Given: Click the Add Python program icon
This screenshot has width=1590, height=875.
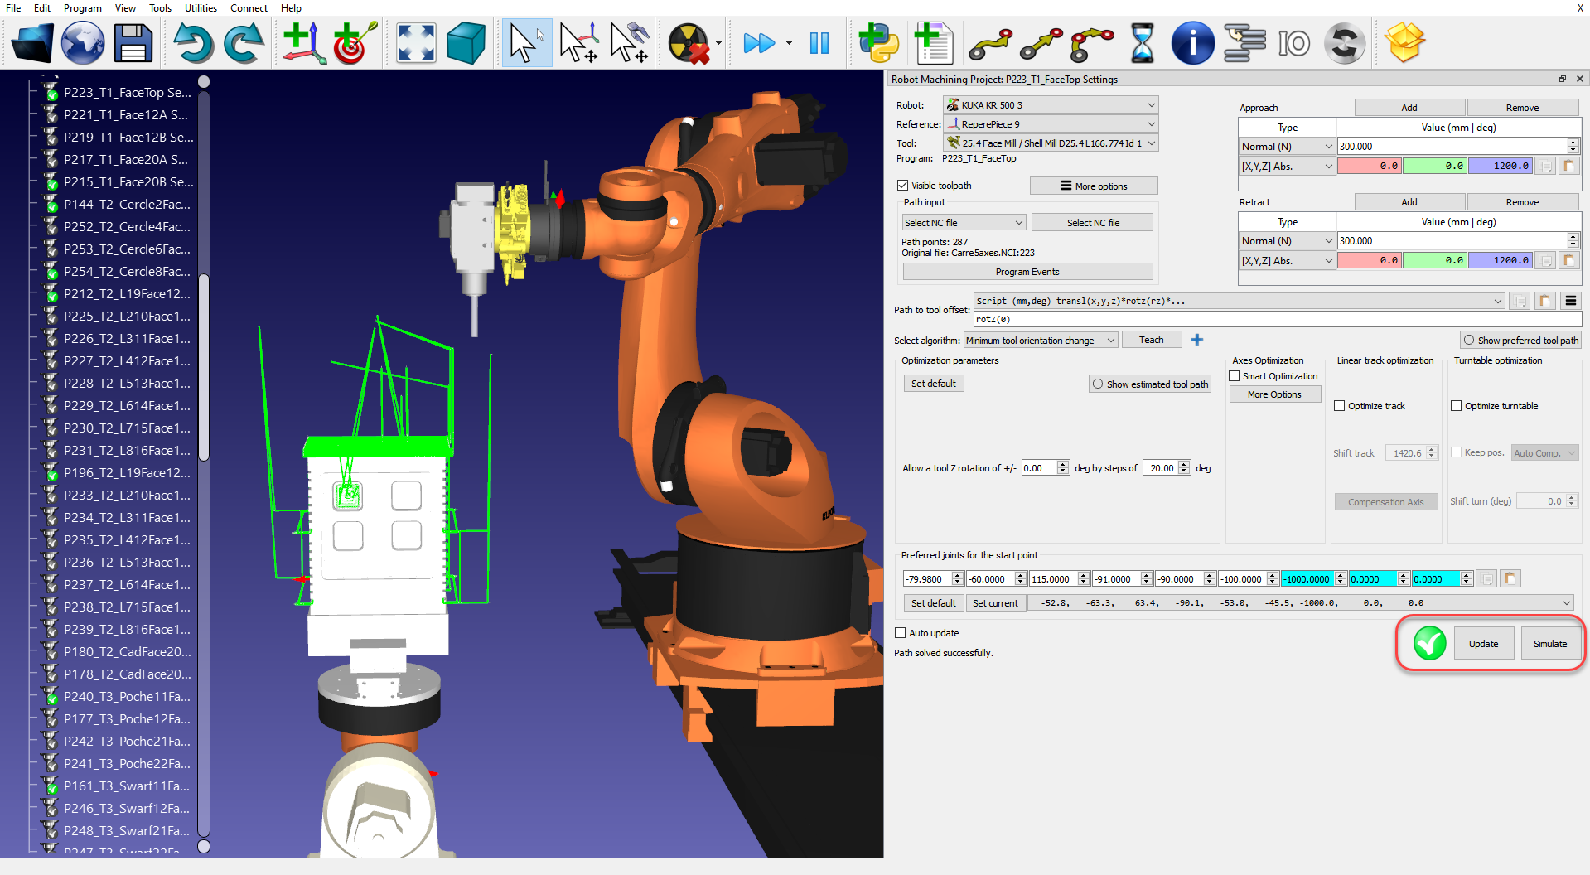Looking at the screenshot, I should 878,43.
